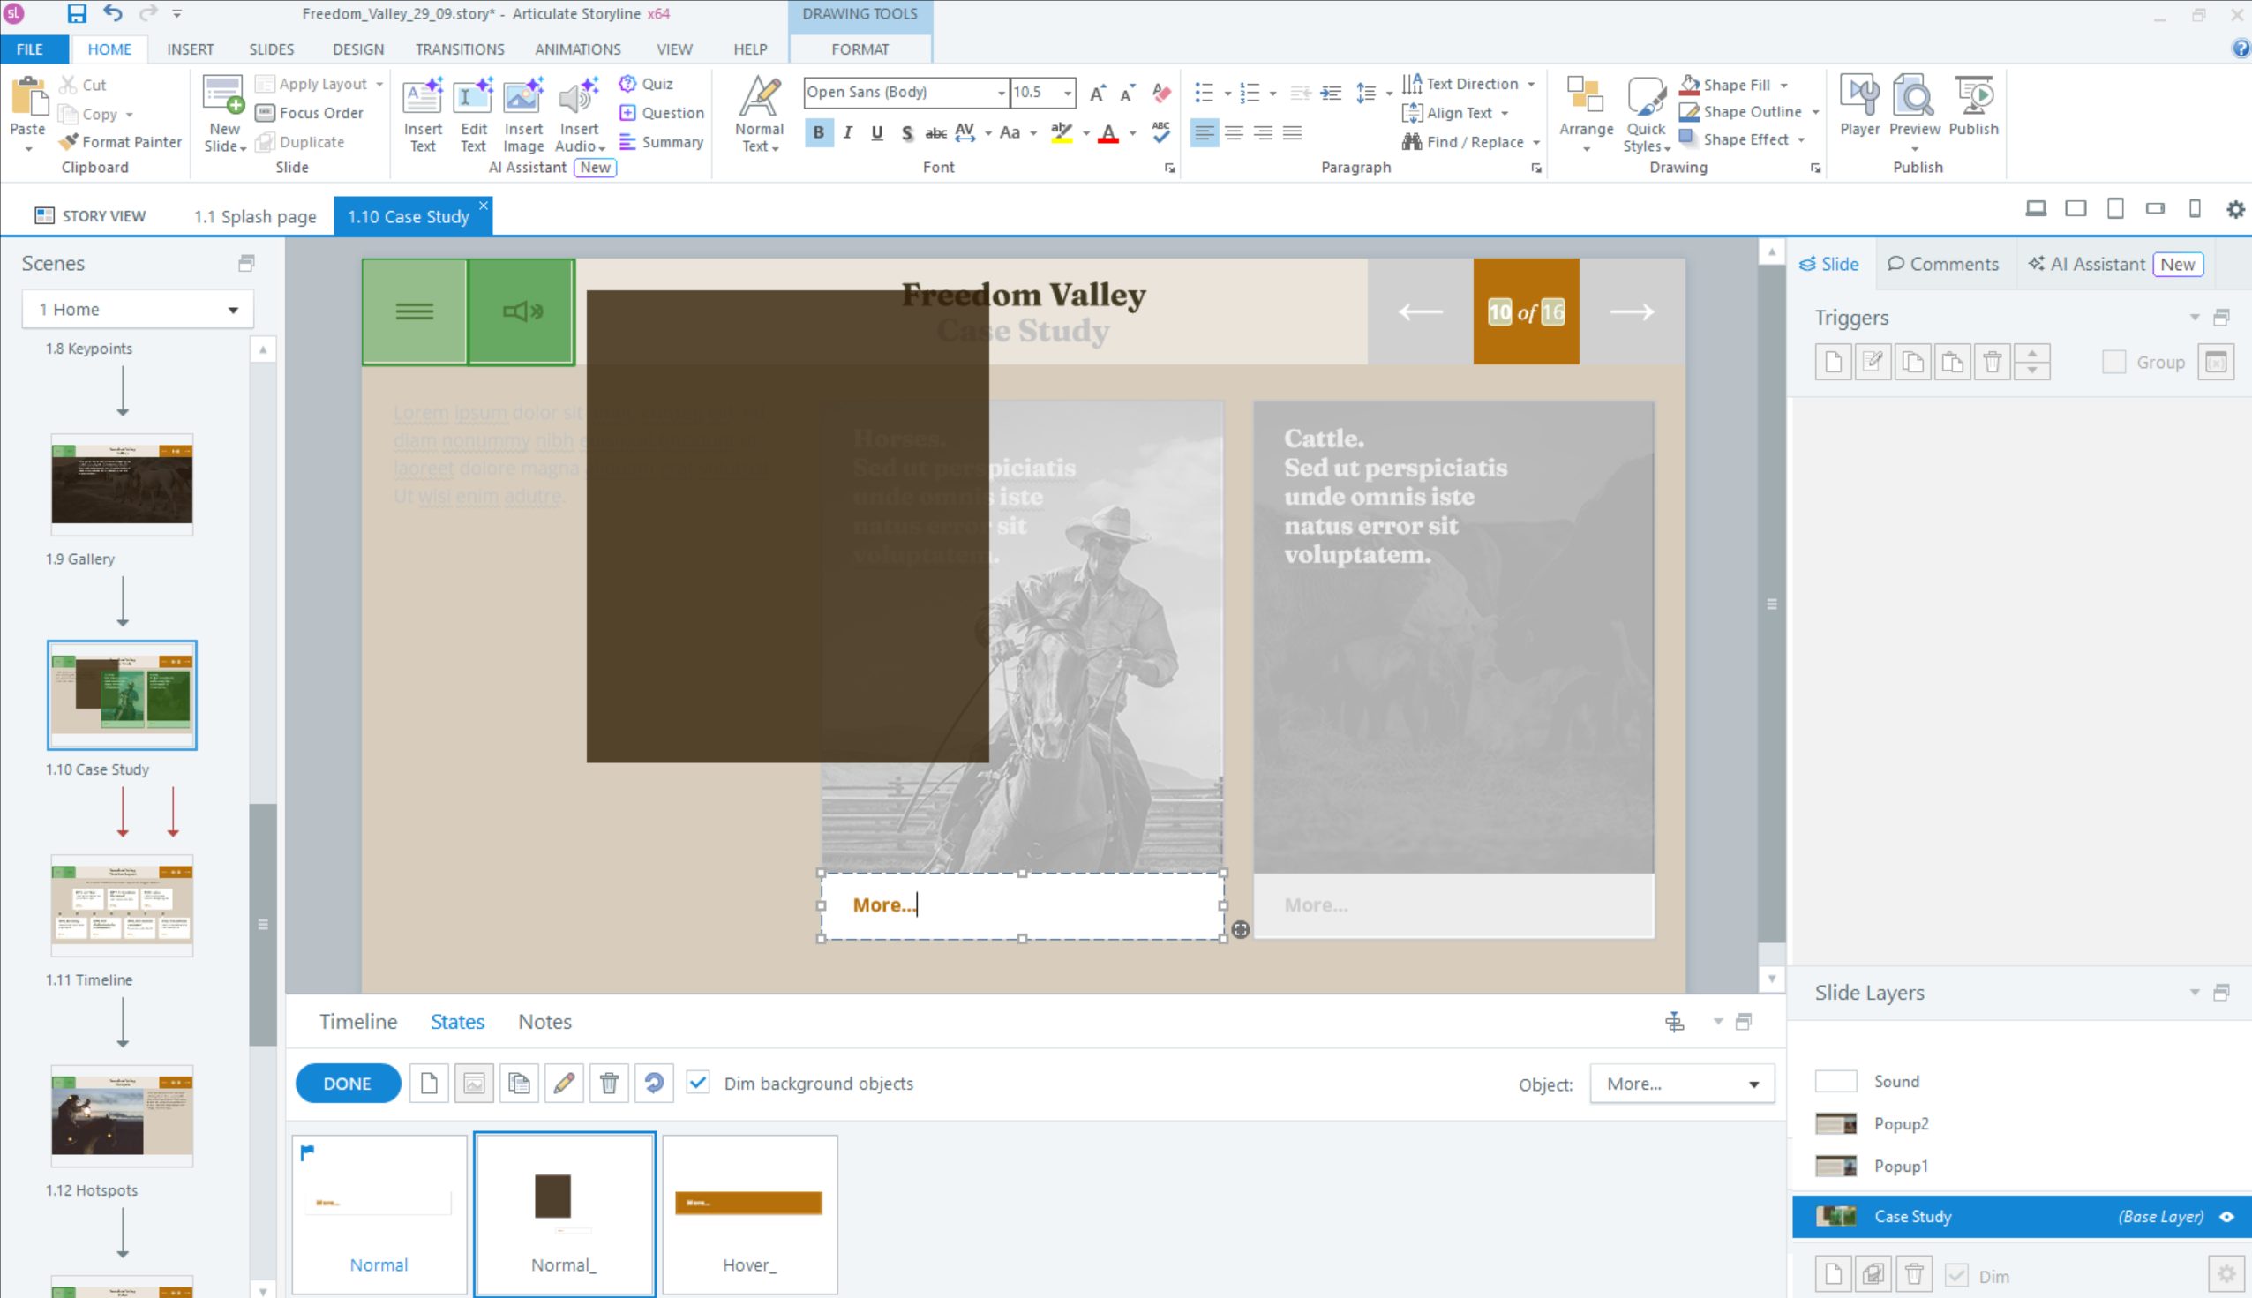Undo the last action
This screenshot has width=2252, height=1298.
pyautogui.click(x=112, y=13)
